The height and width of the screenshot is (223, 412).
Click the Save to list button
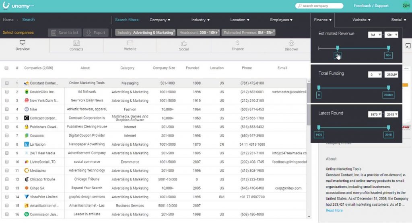[x=65, y=33]
